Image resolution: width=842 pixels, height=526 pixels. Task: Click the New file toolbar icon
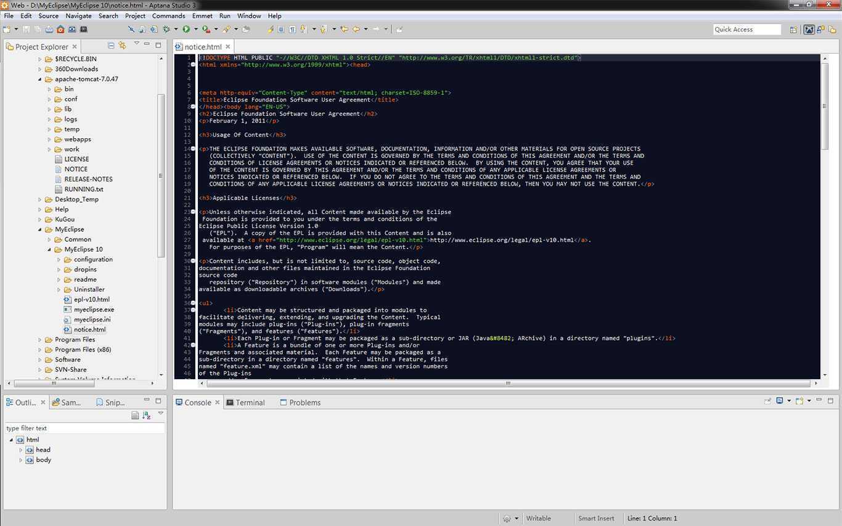(x=7, y=29)
